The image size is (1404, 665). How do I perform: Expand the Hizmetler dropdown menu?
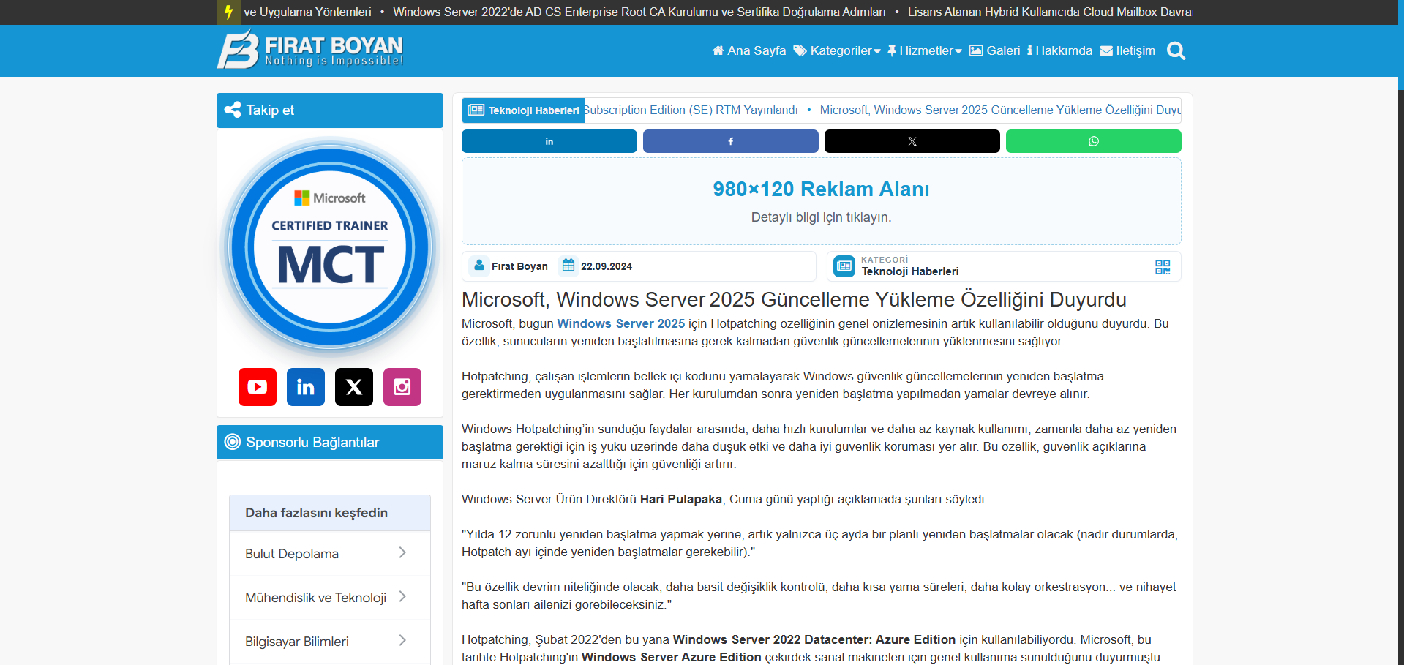(x=925, y=50)
